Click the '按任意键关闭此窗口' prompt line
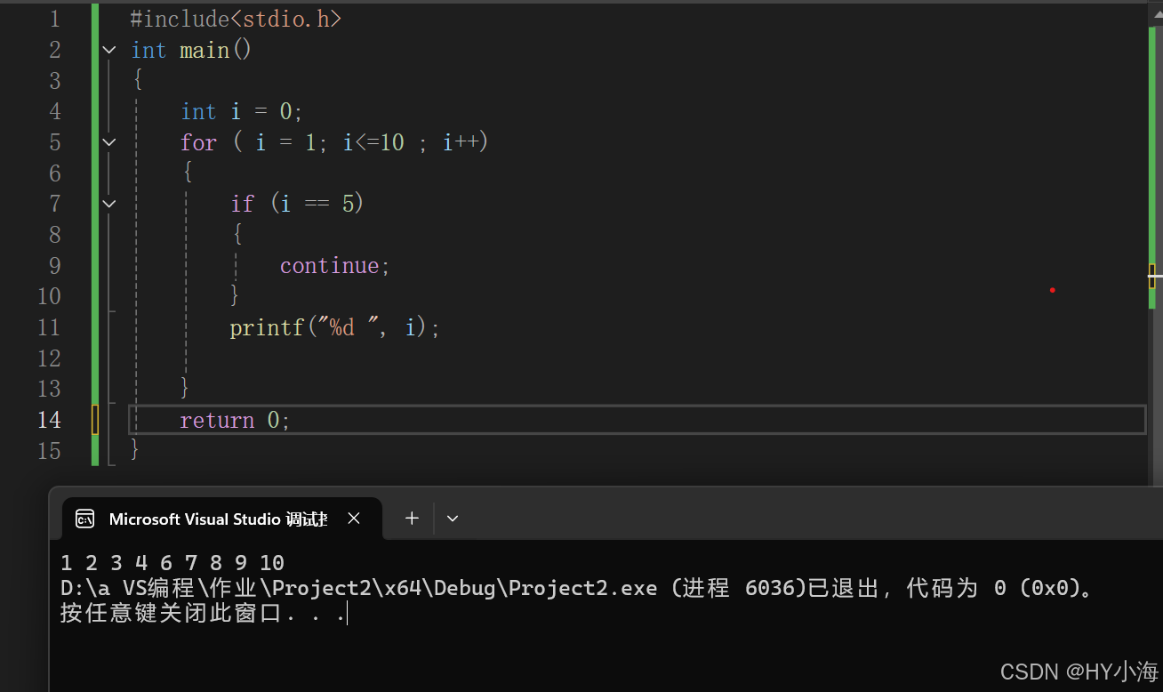This screenshot has height=692, width=1163. click(204, 613)
